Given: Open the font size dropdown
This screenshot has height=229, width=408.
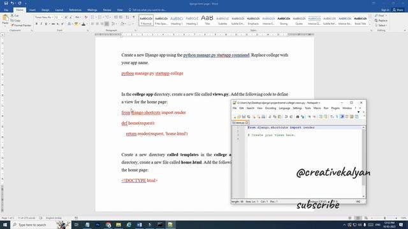Looking at the screenshot, I should 62,17.
